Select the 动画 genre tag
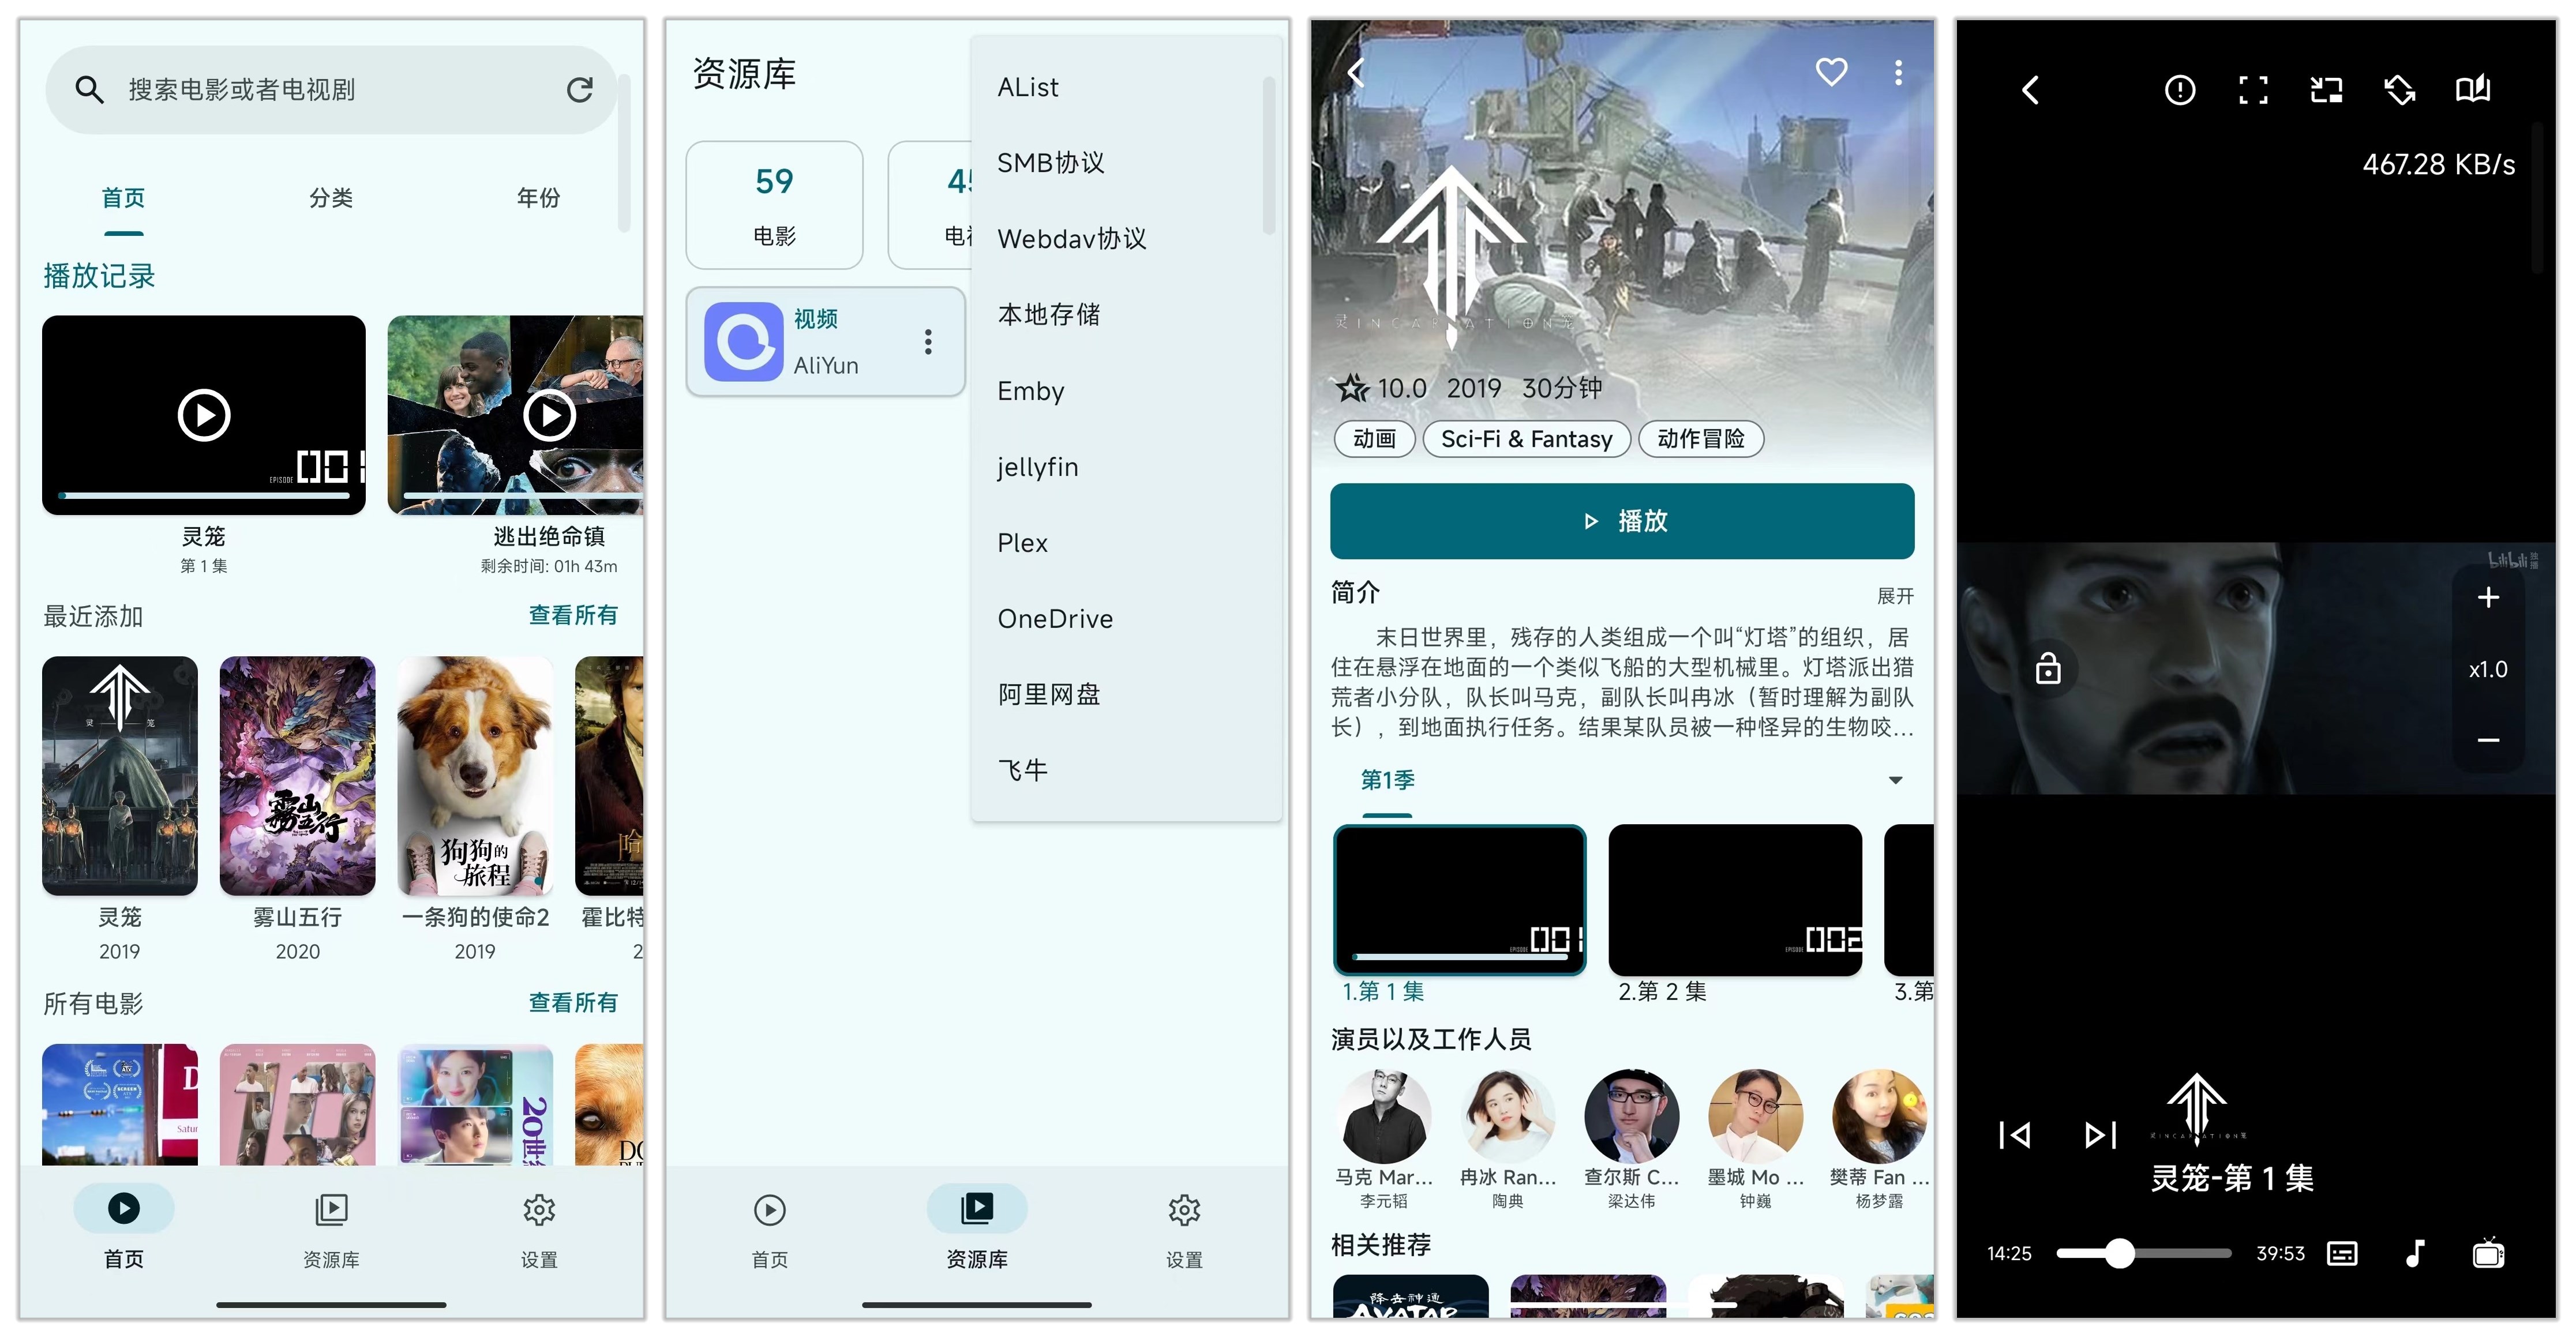Image resolution: width=2576 pixels, height=1338 pixels. coord(1374,439)
